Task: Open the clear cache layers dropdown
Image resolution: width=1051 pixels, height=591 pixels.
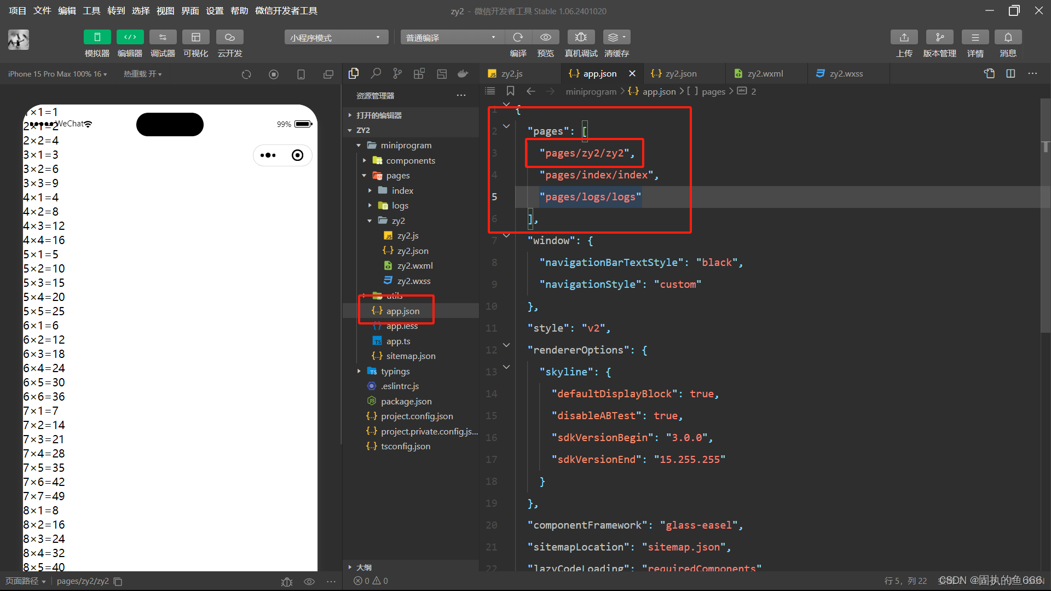Action: point(616,37)
